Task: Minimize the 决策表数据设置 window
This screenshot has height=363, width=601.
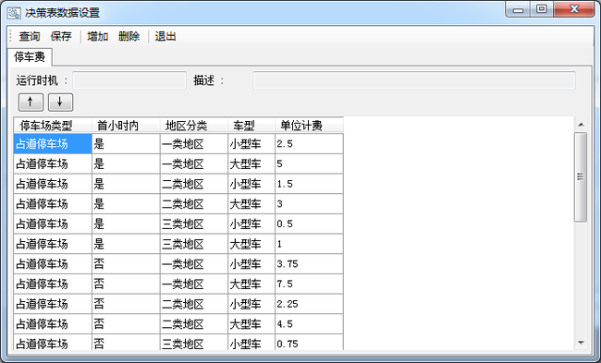Action: 518,9
